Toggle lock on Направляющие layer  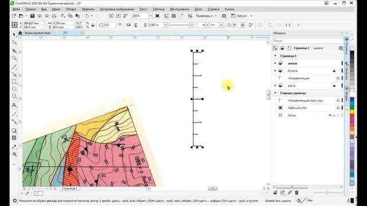(338, 78)
